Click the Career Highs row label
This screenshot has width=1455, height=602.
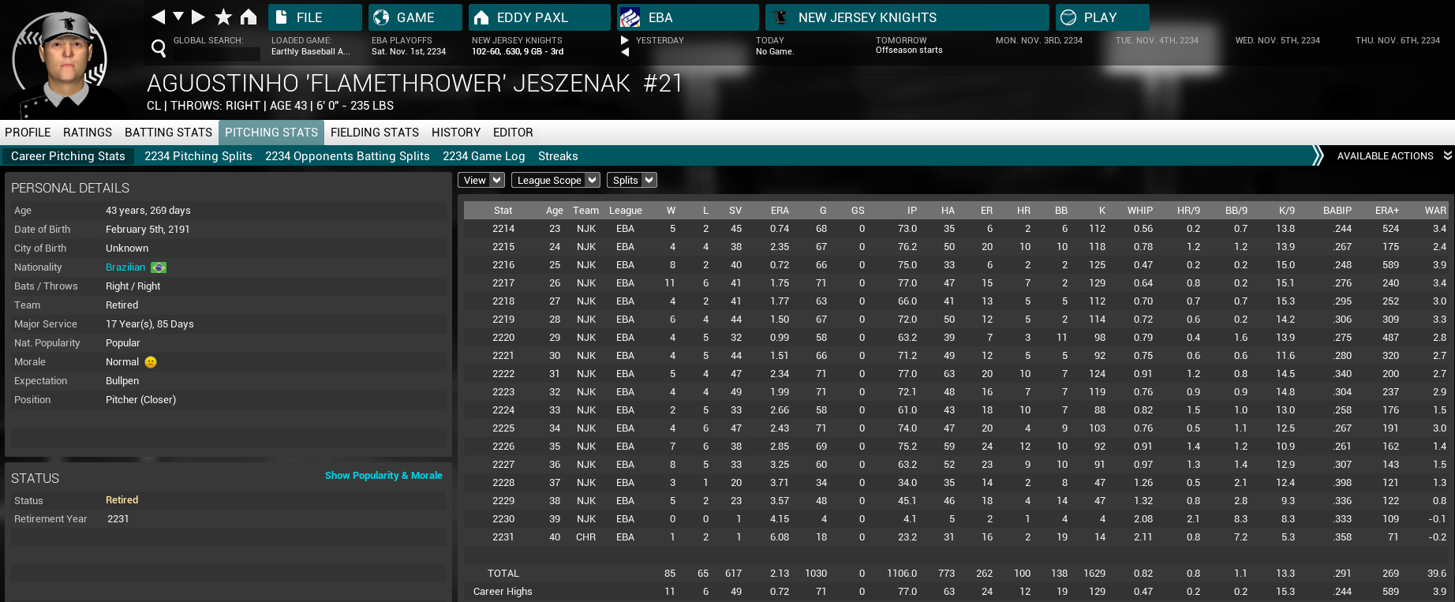(503, 592)
